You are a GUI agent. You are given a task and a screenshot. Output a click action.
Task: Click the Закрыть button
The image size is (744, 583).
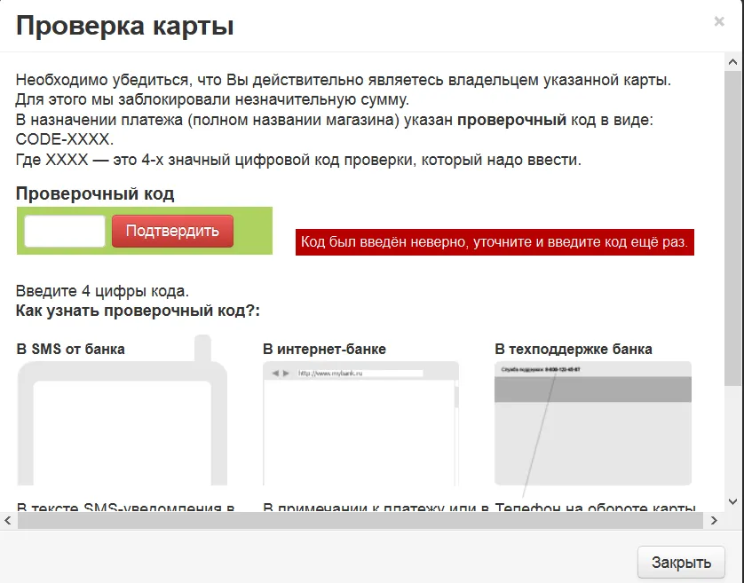tap(681, 562)
